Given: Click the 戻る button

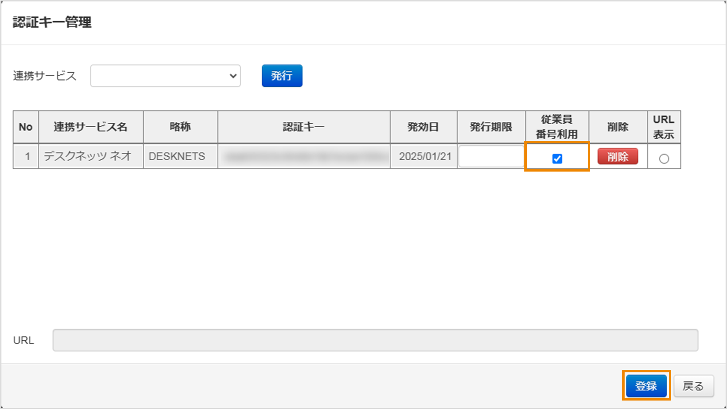Looking at the screenshot, I should 693,386.
